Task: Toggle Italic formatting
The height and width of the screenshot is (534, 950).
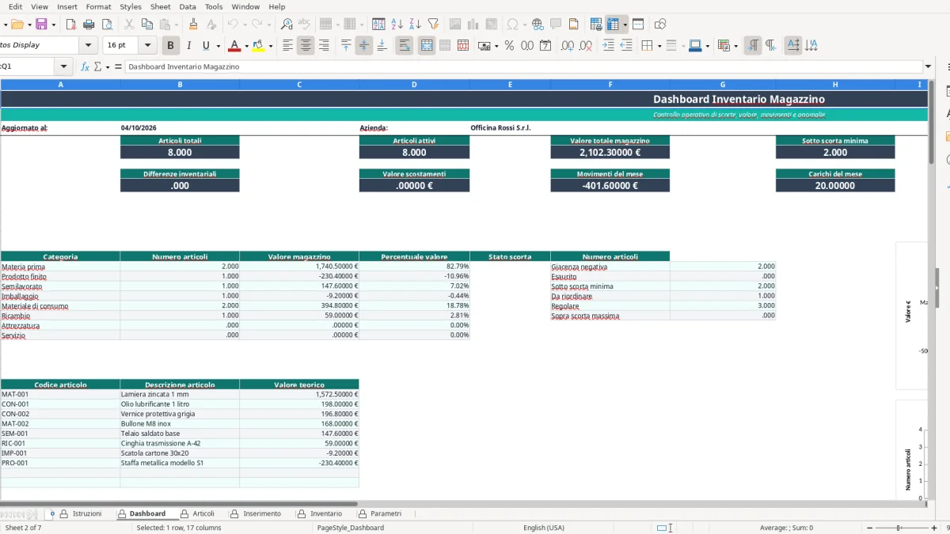Action: (188, 46)
